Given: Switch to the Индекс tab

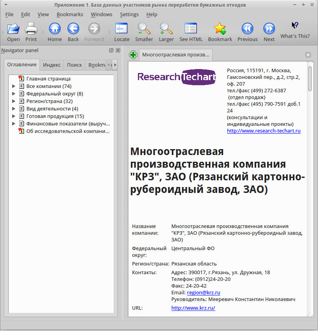Looking at the screenshot, I should pos(52,65).
